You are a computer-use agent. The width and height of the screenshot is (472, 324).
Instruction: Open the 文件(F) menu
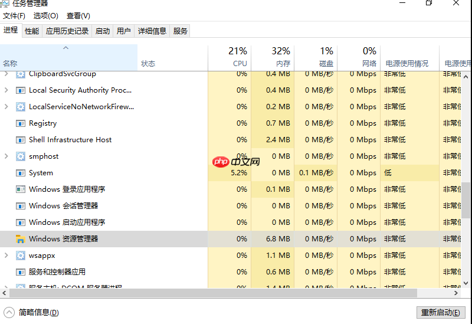click(14, 16)
